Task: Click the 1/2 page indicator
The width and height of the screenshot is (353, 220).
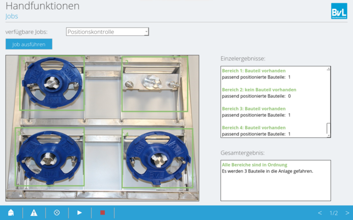Action: click(x=333, y=213)
